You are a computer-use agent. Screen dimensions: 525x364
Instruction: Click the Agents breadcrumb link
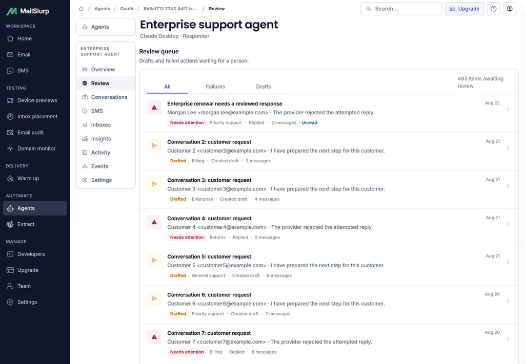(102, 9)
